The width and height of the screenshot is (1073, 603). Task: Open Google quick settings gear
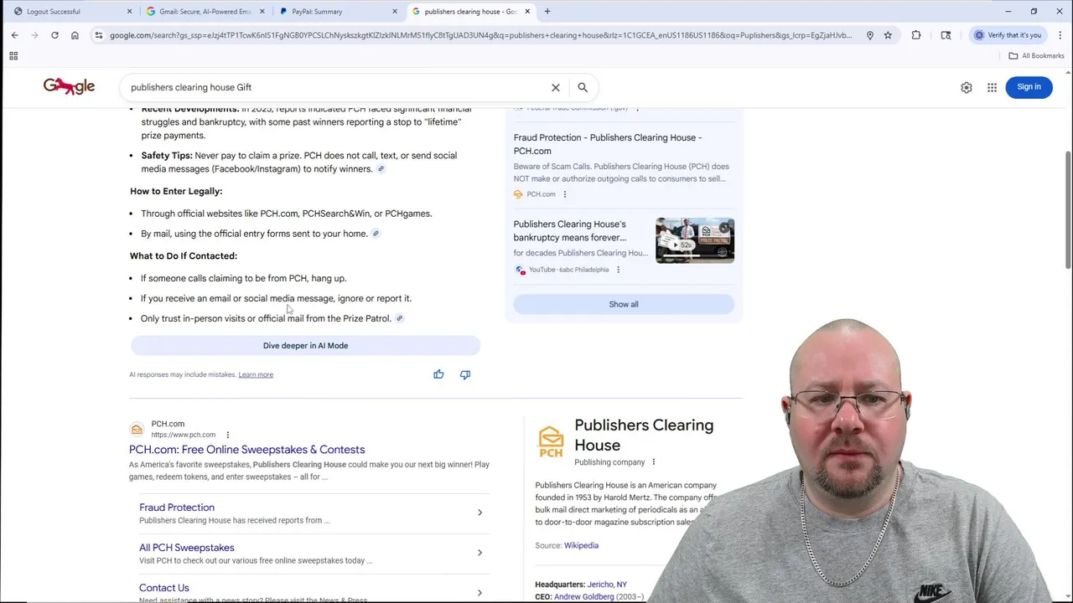(967, 87)
